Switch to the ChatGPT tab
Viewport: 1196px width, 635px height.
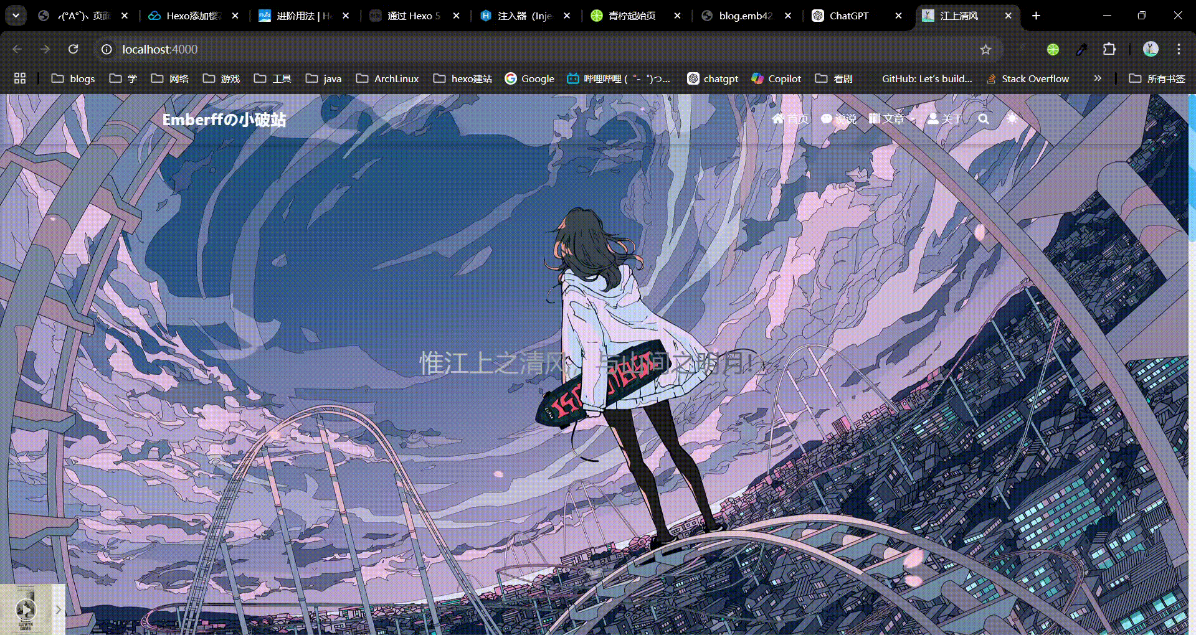(x=857, y=16)
